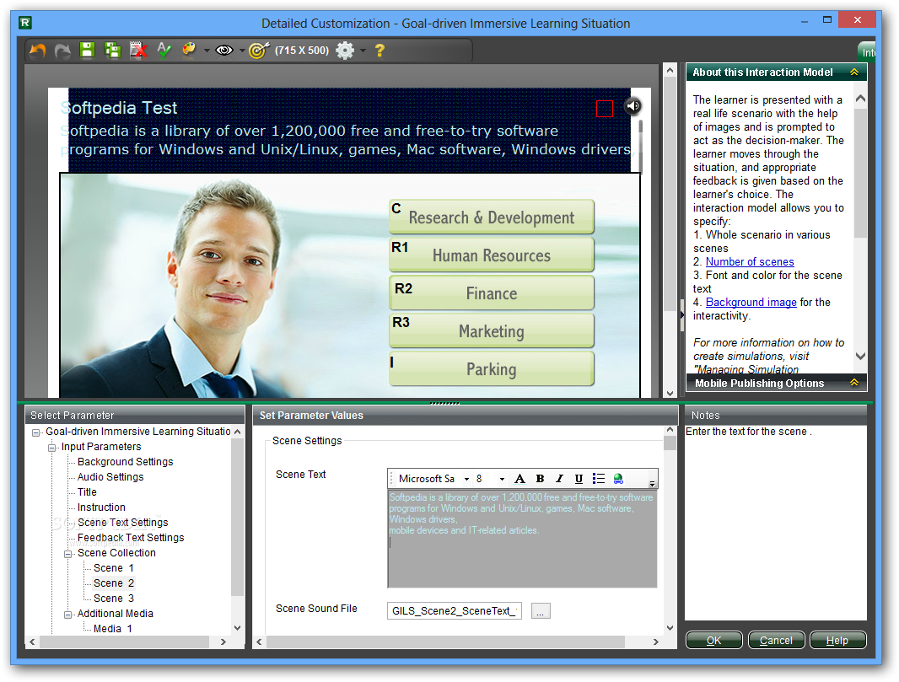Viewport: 899px width, 682px height.
Task: Click the Research & Development button in preview
Action: point(492,217)
